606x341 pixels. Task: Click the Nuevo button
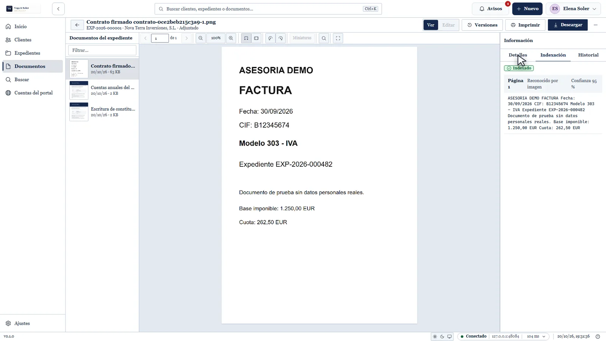click(x=527, y=9)
